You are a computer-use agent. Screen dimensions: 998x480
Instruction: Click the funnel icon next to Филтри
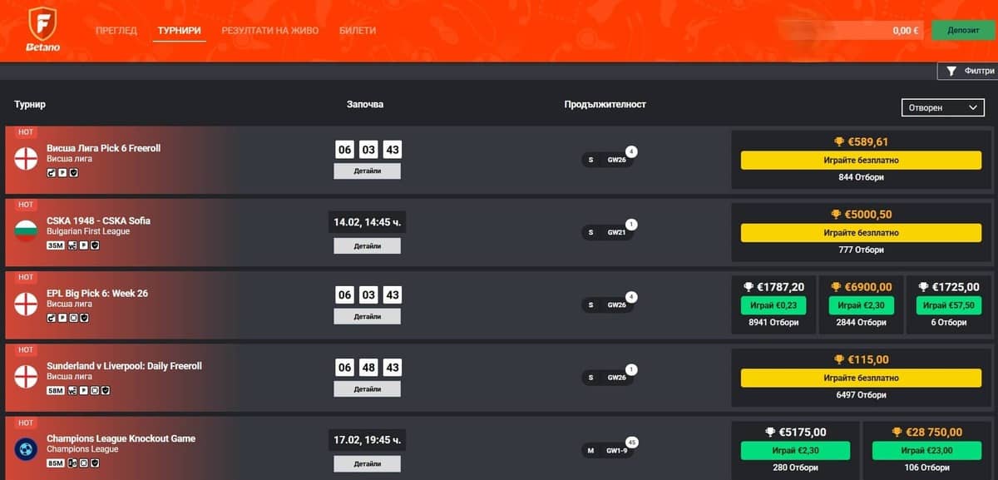tap(951, 72)
